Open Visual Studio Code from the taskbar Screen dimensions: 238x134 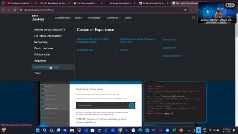pos(86,130)
